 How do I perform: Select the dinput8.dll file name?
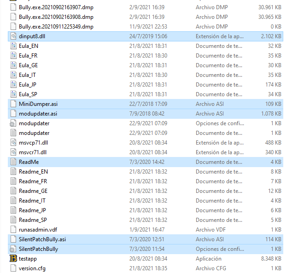(32, 36)
